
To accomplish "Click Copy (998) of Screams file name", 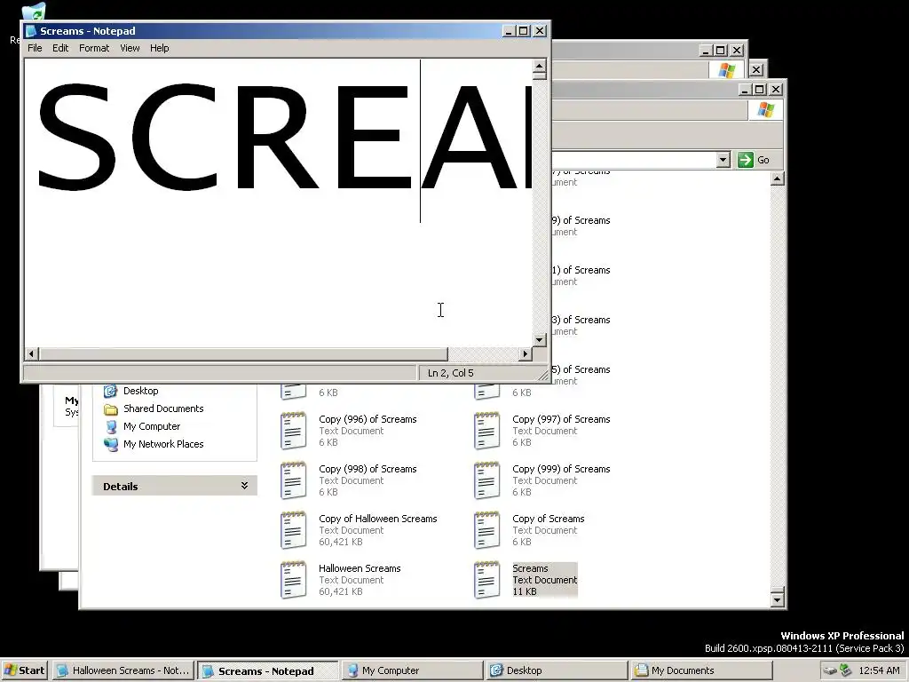I will point(368,469).
